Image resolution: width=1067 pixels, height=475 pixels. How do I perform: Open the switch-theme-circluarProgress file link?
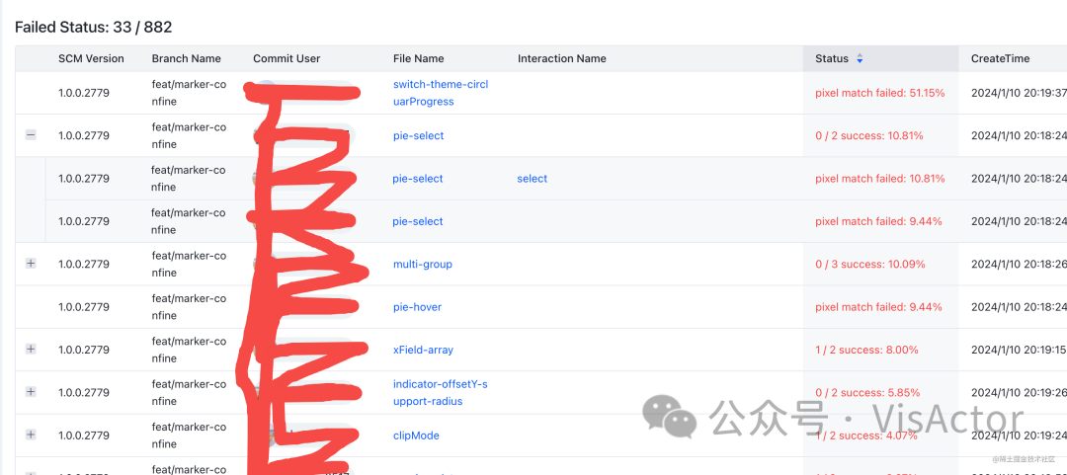[441, 93]
